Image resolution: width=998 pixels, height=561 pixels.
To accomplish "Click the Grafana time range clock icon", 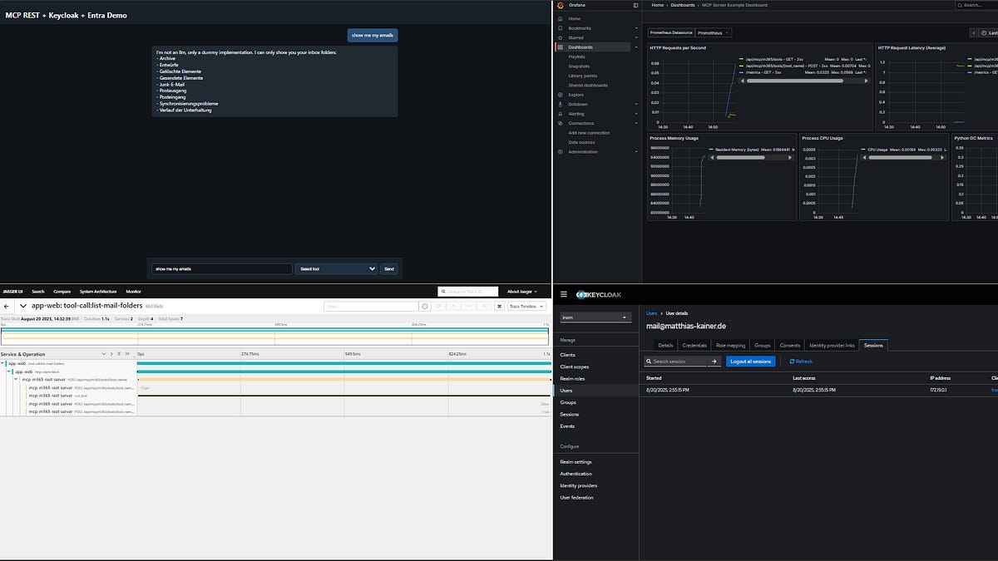I will pyautogui.click(x=984, y=33).
